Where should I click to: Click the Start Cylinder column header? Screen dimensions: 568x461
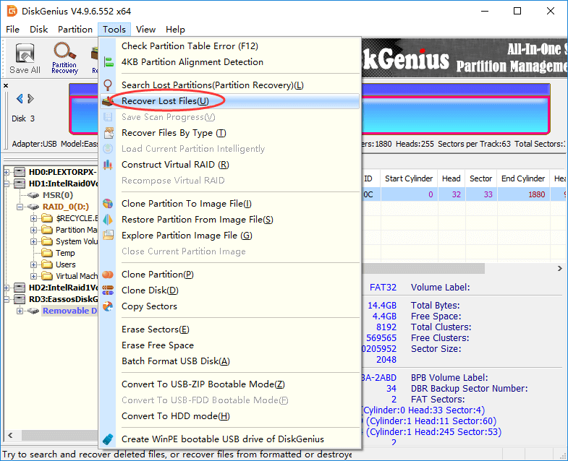[409, 178]
